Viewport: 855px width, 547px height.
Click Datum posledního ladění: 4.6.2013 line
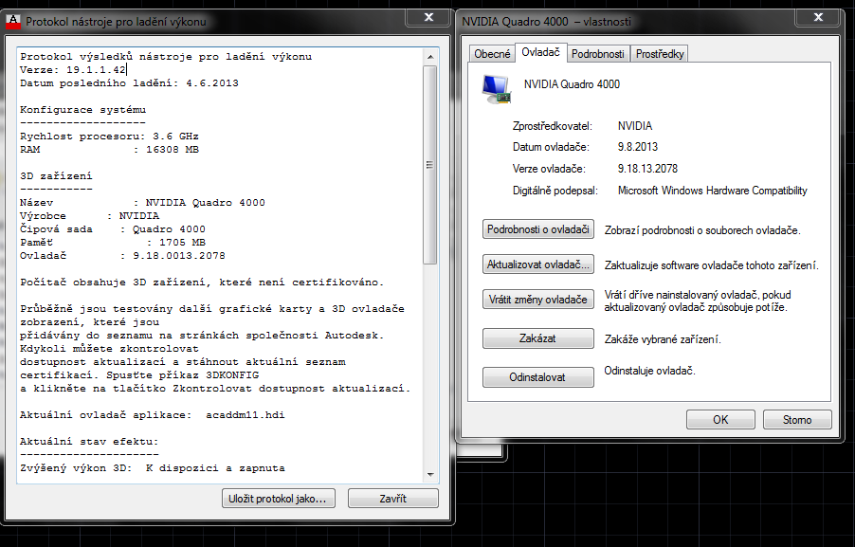click(x=129, y=82)
